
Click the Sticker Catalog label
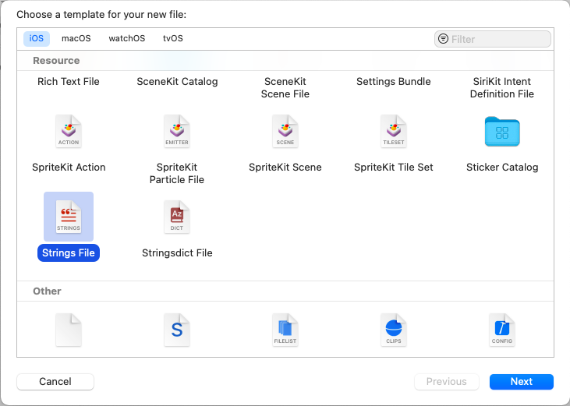pyautogui.click(x=502, y=167)
